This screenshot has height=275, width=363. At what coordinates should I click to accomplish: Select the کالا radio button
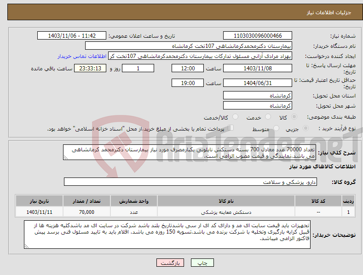294,117
